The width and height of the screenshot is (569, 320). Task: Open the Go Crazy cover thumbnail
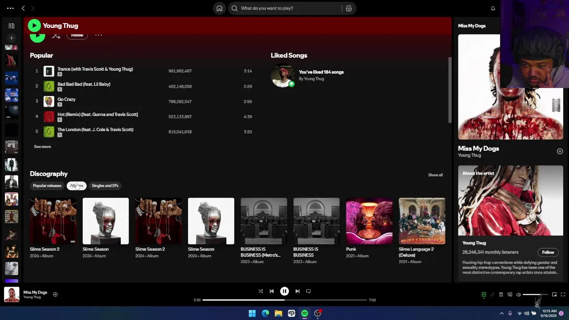(x=49, y=101)
